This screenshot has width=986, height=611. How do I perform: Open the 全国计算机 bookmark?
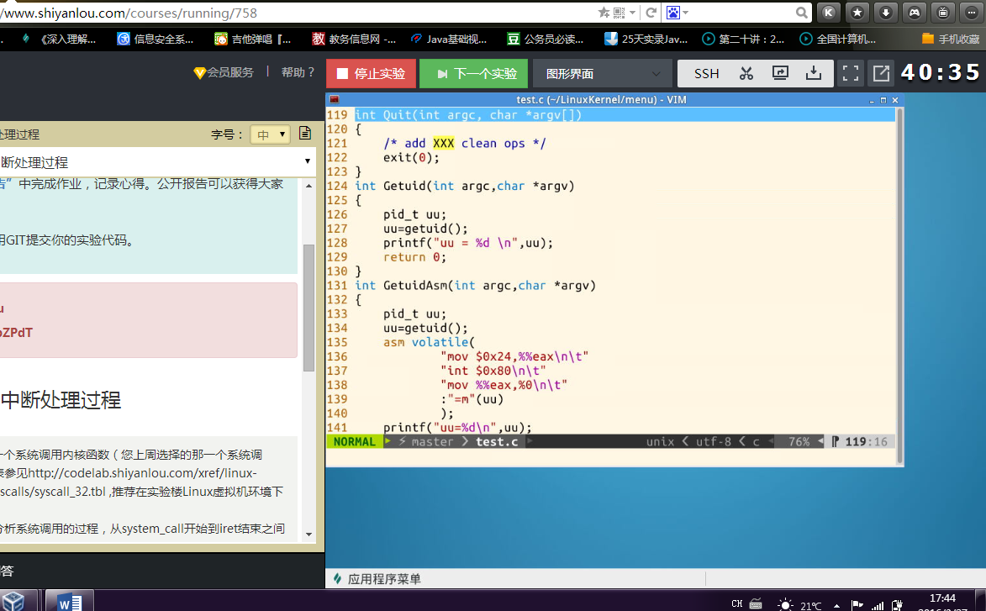(837, 39)
